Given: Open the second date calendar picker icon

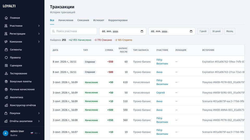Looking at the screenshot, I should (191, 31).
